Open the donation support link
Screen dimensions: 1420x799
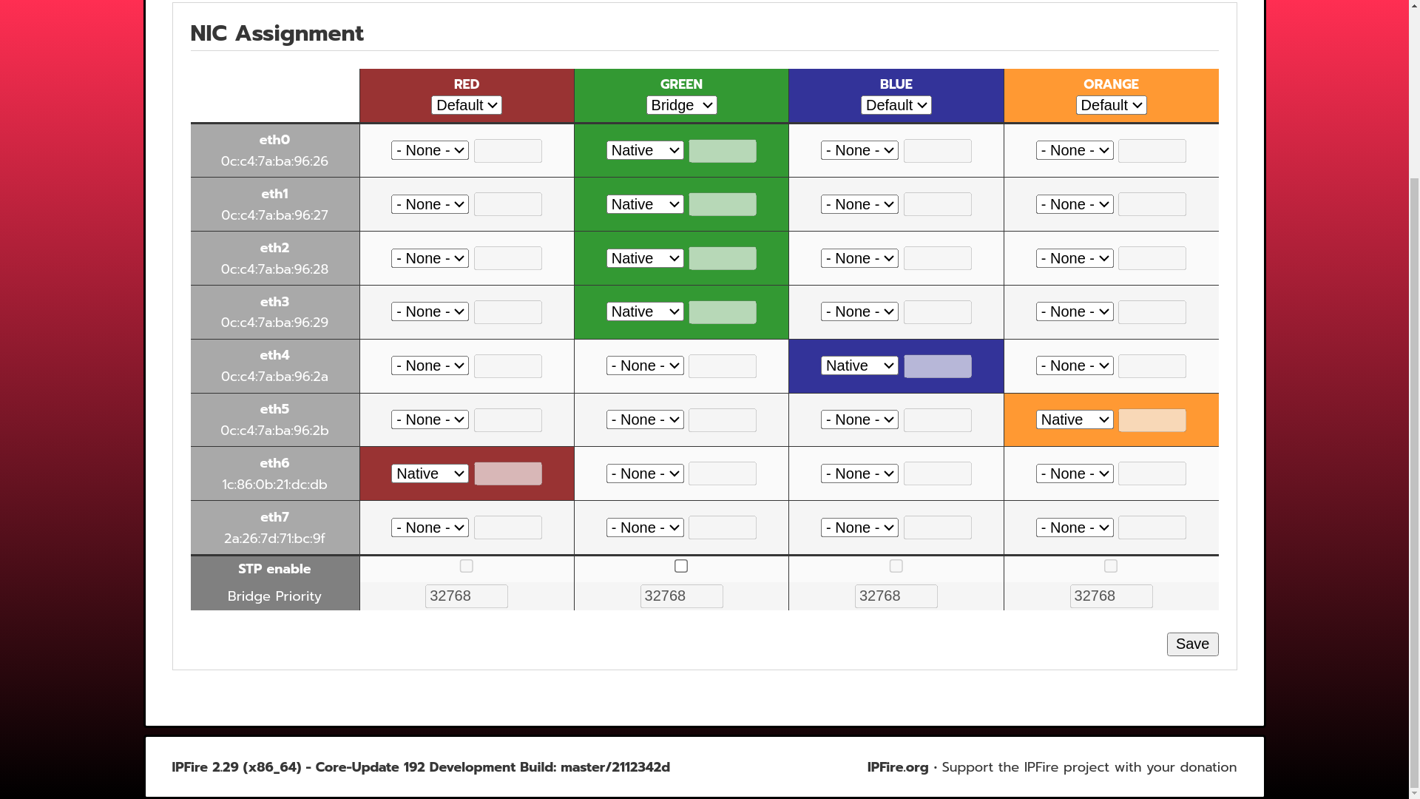pos(1089,767)
